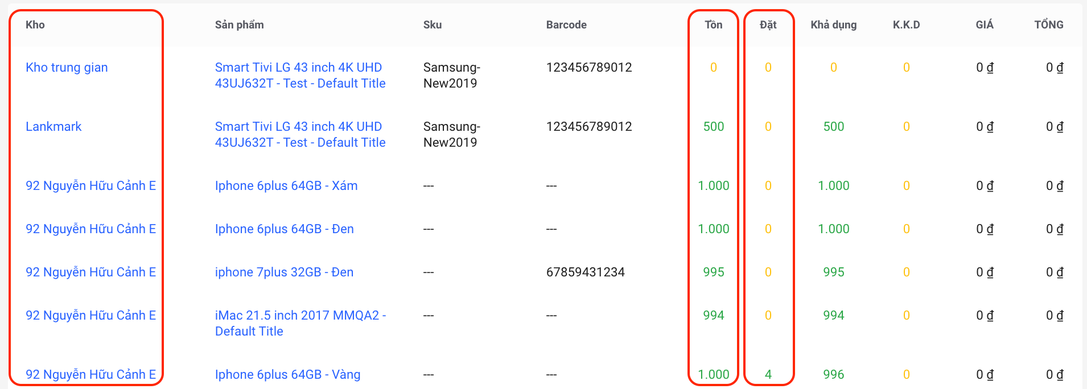Select the "Khả dụng" column header

pyautogui.click(x=833, y=24)
